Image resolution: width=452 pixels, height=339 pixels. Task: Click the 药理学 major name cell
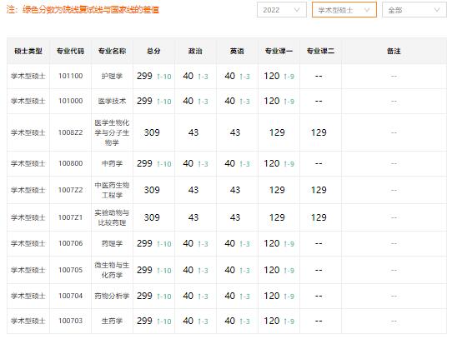pos(112,243)
